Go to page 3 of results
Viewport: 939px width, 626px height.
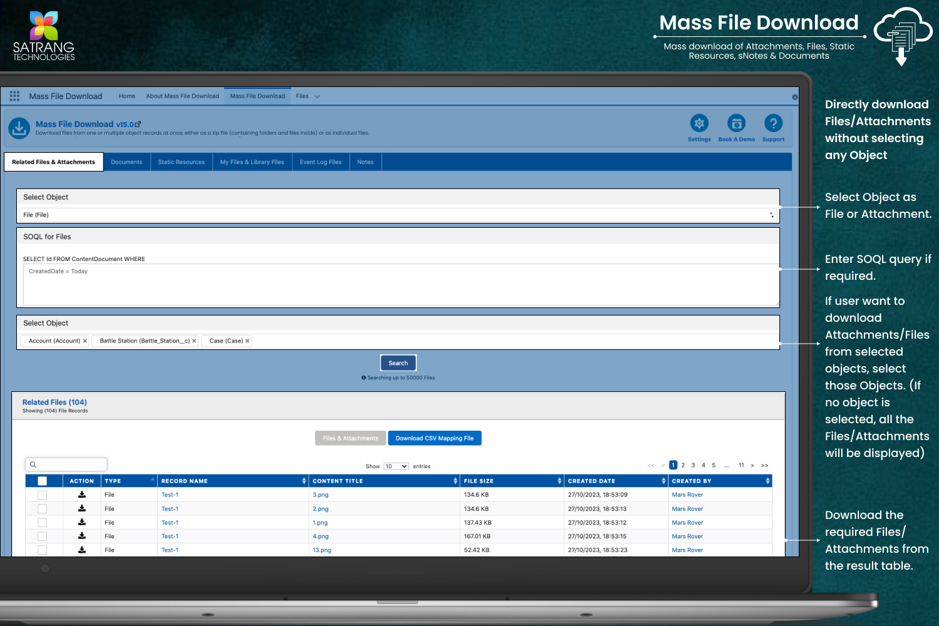[x=693, y=465]
